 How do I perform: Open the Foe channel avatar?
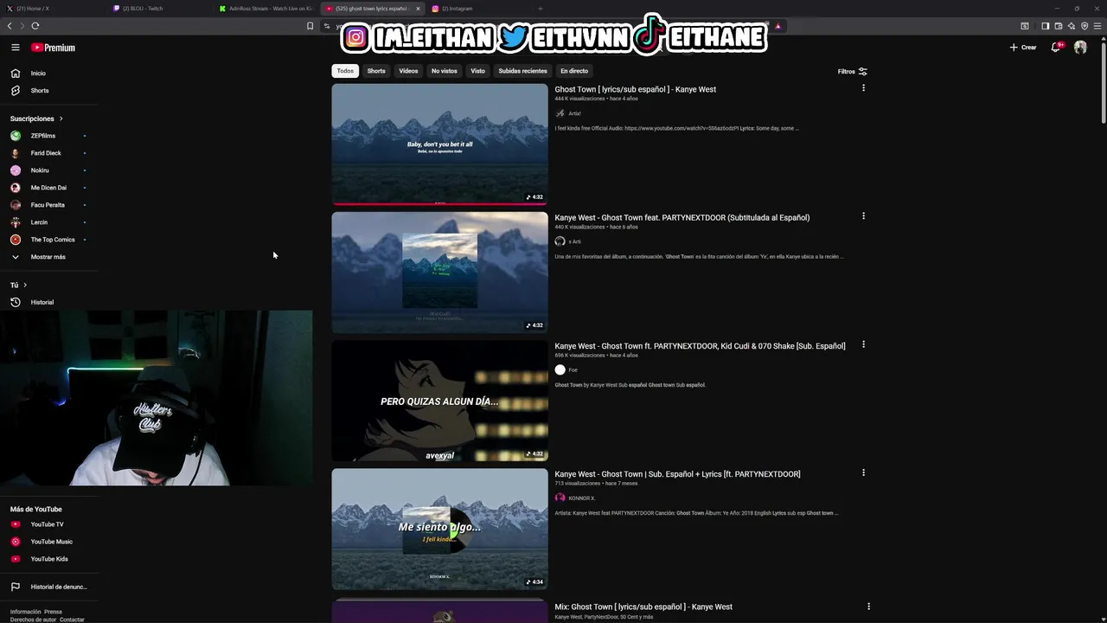(560, 369)
